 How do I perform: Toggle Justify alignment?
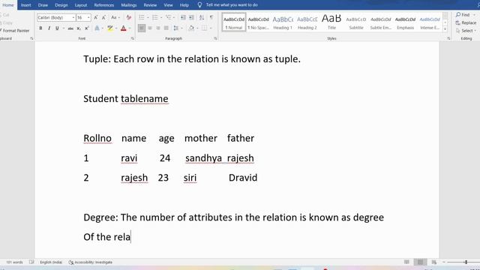coord(166,28)
